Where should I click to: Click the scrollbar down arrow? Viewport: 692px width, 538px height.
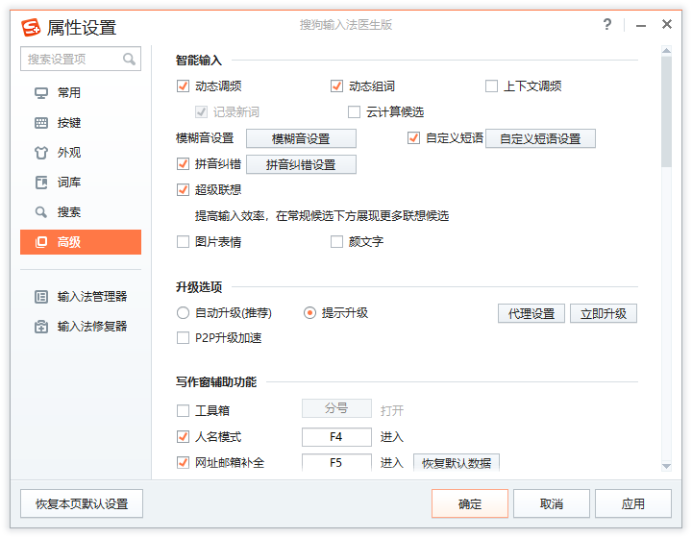(x=666, y=466)
